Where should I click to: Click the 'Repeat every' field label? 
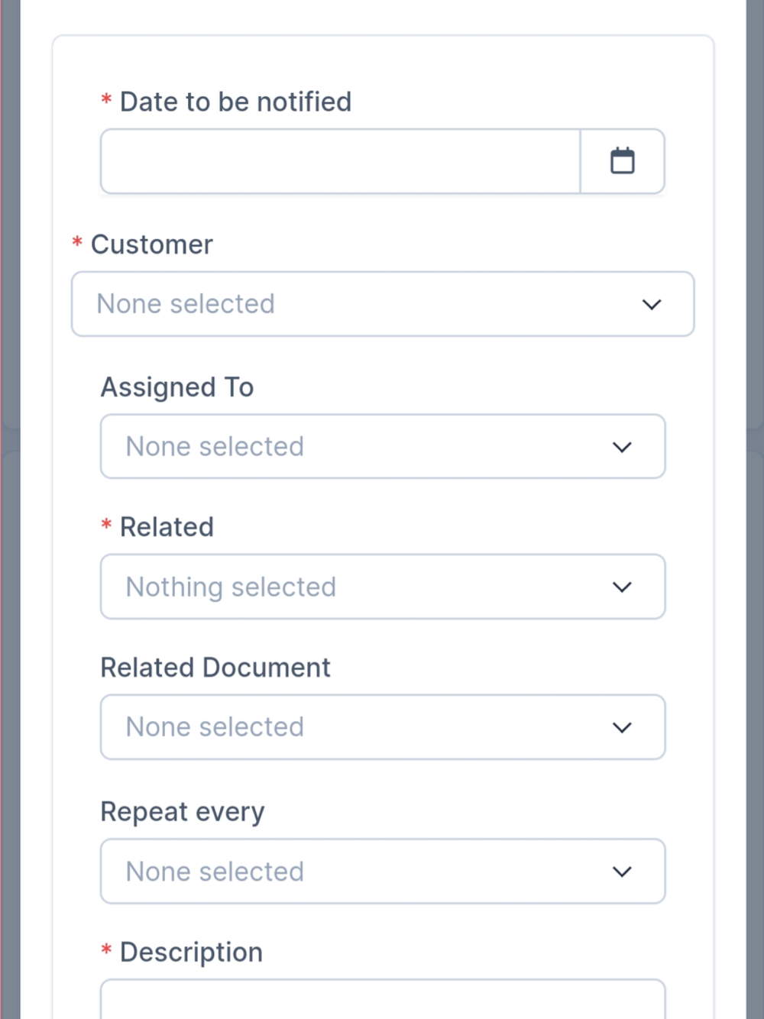[183, 811]
